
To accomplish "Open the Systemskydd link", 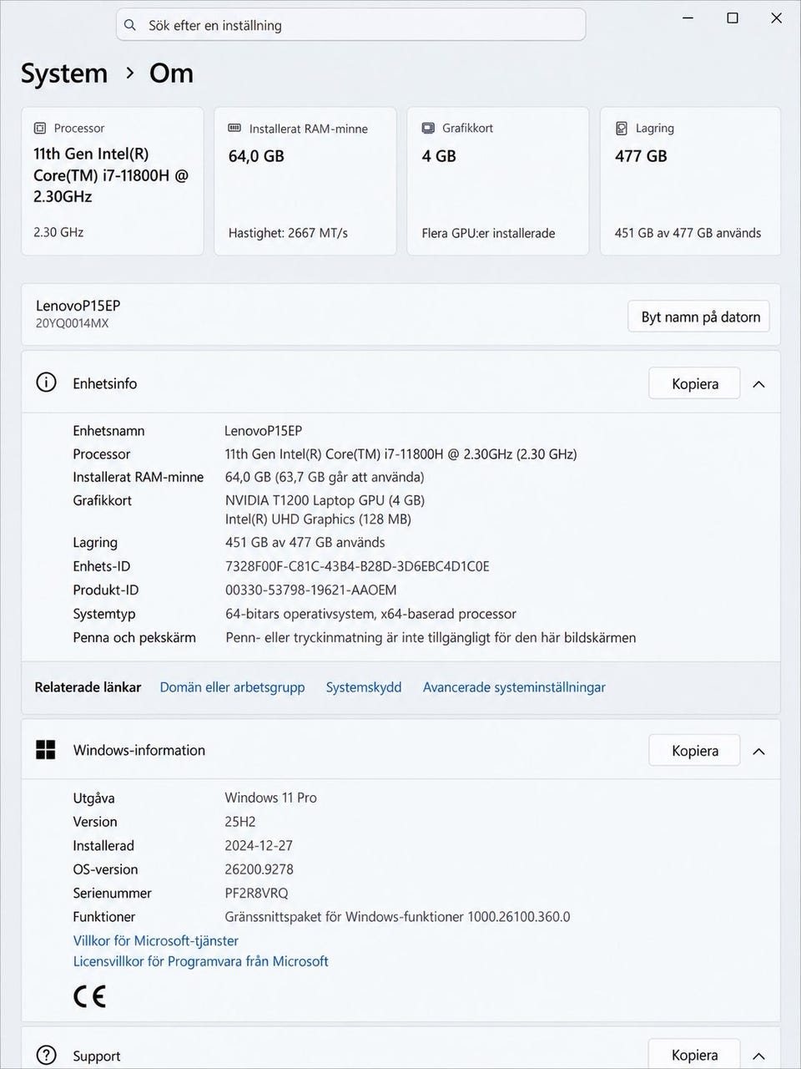I will tap(364, 687).
